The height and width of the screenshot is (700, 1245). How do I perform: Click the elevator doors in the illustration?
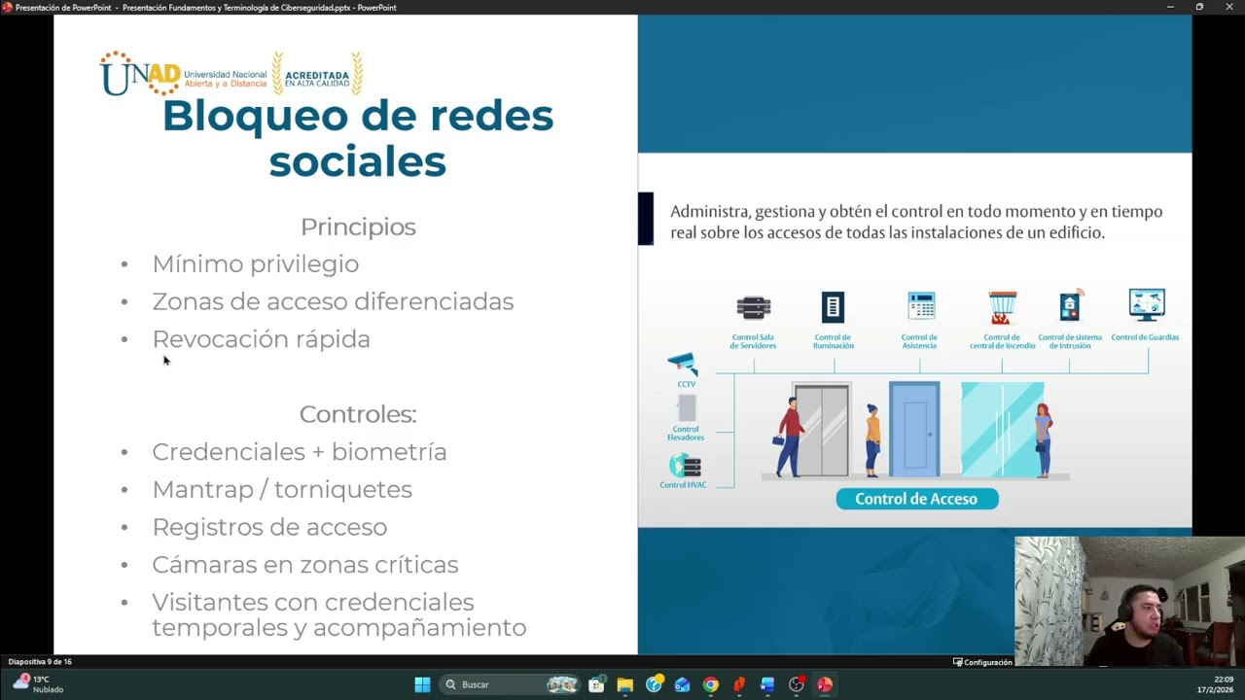pos(821,430)
